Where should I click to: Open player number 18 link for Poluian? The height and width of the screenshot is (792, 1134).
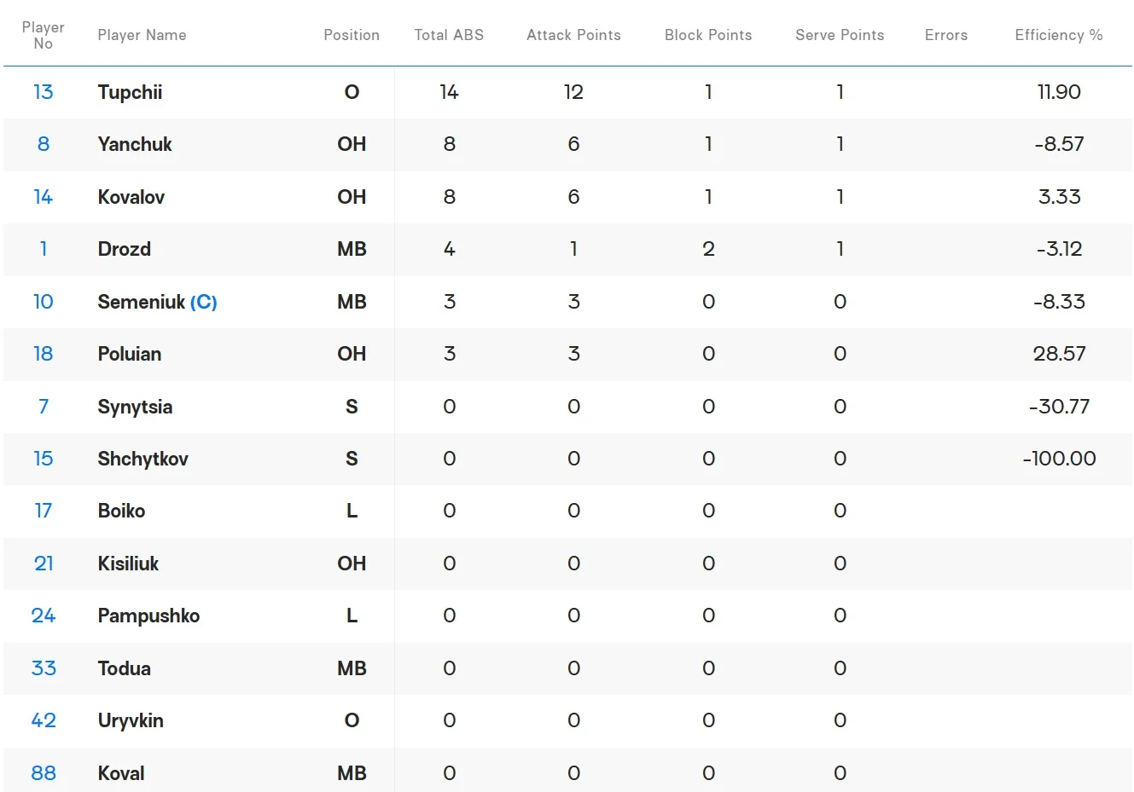pyautogui.click(x=43, y=354)
